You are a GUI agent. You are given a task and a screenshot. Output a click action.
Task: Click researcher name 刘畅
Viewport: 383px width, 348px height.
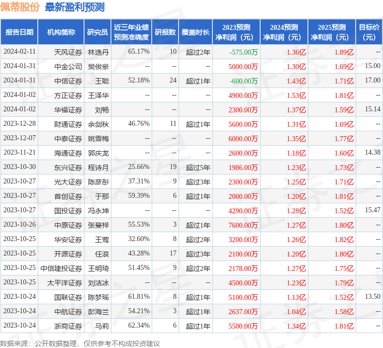[102, 110]
